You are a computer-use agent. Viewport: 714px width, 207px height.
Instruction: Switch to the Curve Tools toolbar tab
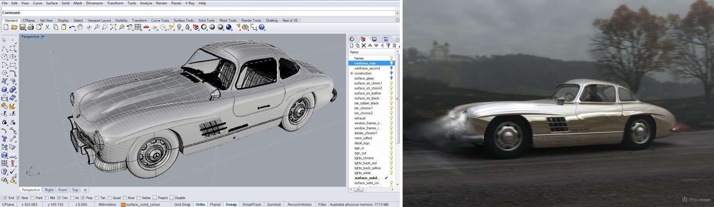160,20
